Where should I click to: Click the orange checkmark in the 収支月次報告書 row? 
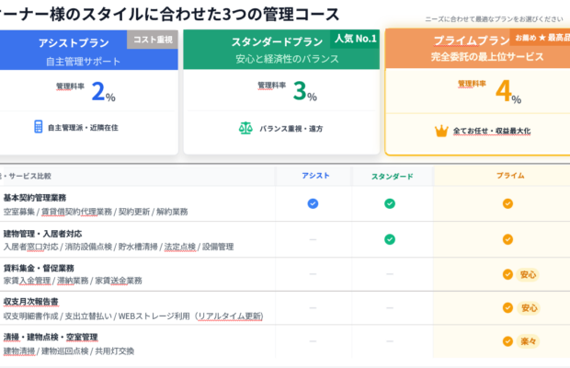tap(507, 307)
